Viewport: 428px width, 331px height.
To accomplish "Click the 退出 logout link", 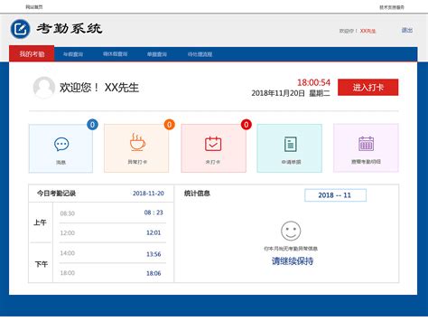I will [x=407, y=30].
